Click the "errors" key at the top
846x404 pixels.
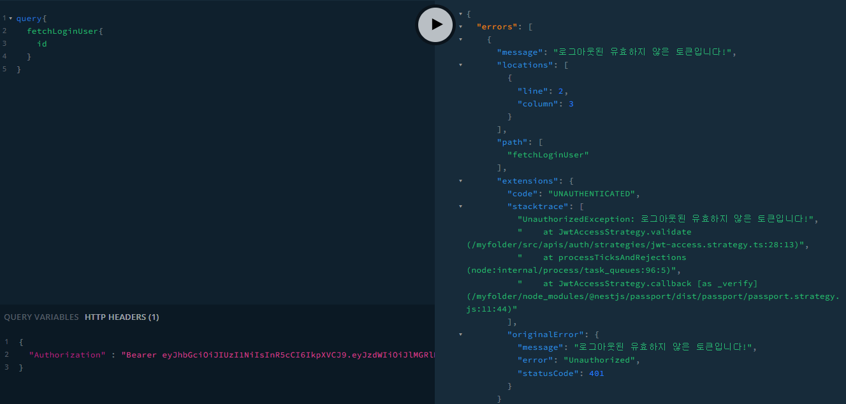tap(497, 27)
